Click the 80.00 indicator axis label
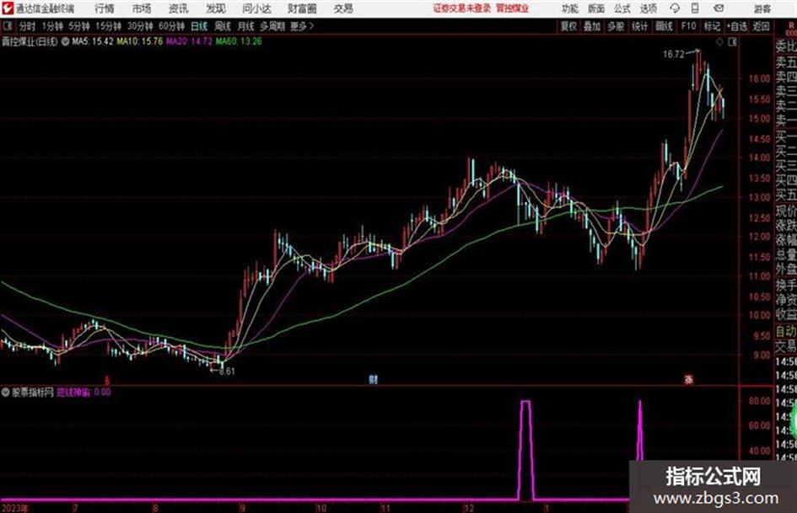The image size is (797, 513). click(759, 401)
